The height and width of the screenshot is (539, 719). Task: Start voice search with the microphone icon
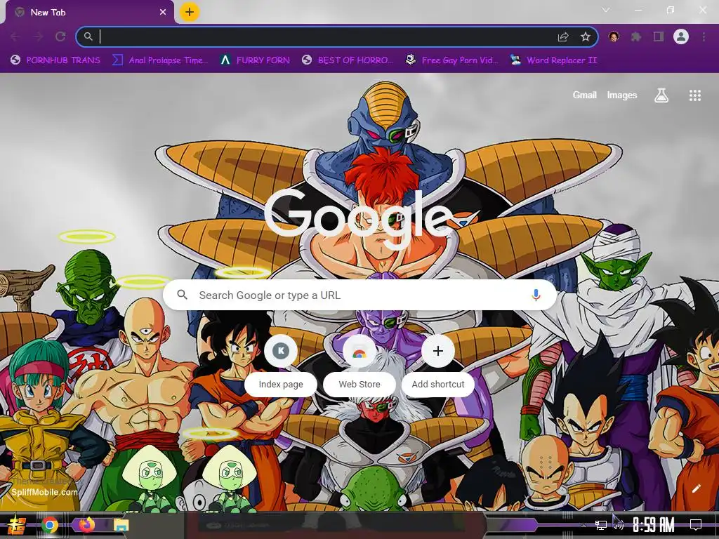tap(536, 295)
